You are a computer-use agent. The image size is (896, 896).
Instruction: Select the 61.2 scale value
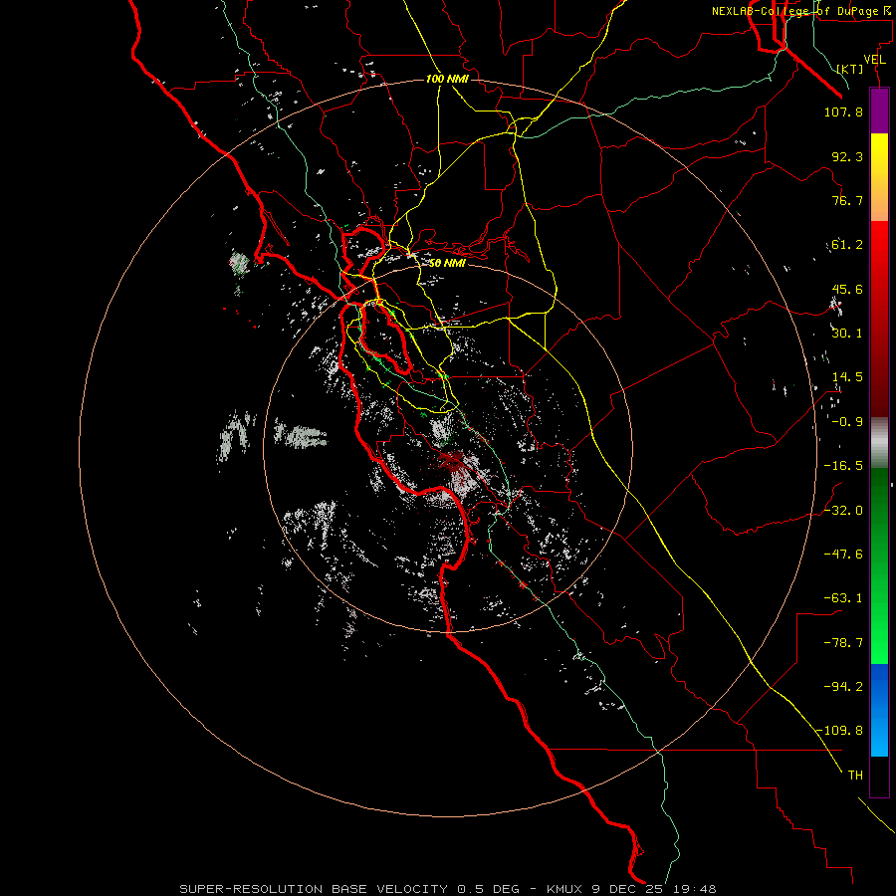(847, 245)
